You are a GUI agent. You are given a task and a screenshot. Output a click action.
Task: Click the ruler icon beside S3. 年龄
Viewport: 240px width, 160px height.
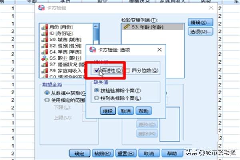click(126, 27)
